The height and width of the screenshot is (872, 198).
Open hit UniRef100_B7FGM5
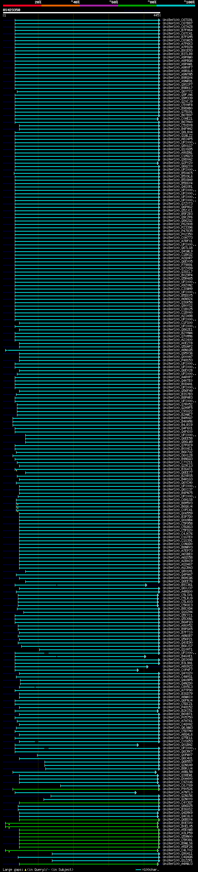tap(177, 37)
